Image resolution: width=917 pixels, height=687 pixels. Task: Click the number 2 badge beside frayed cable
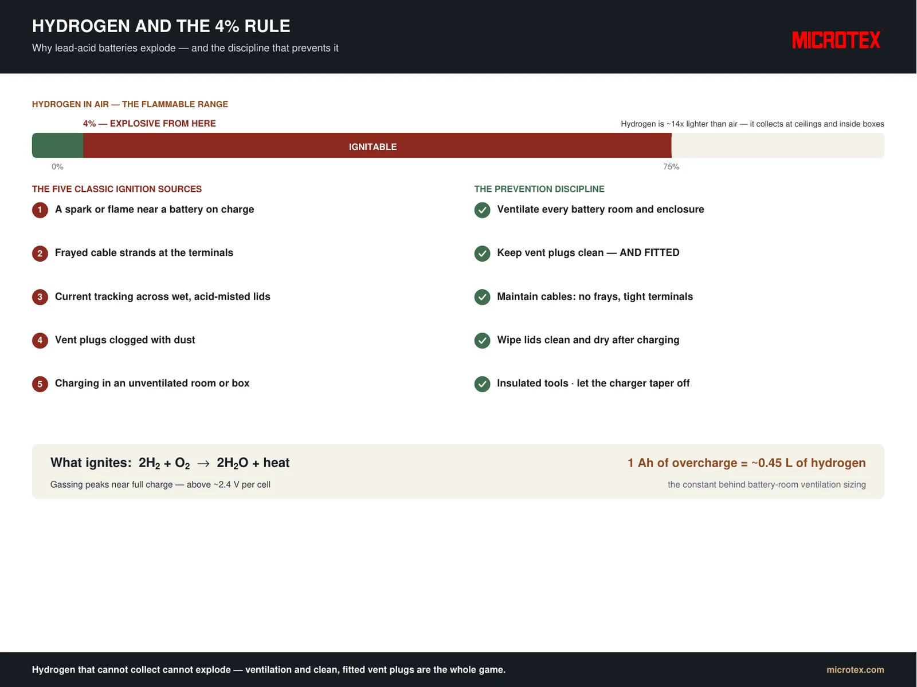40,254
